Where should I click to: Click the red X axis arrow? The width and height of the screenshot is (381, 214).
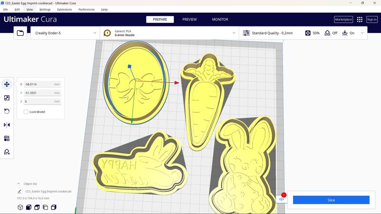pos(177,83)
